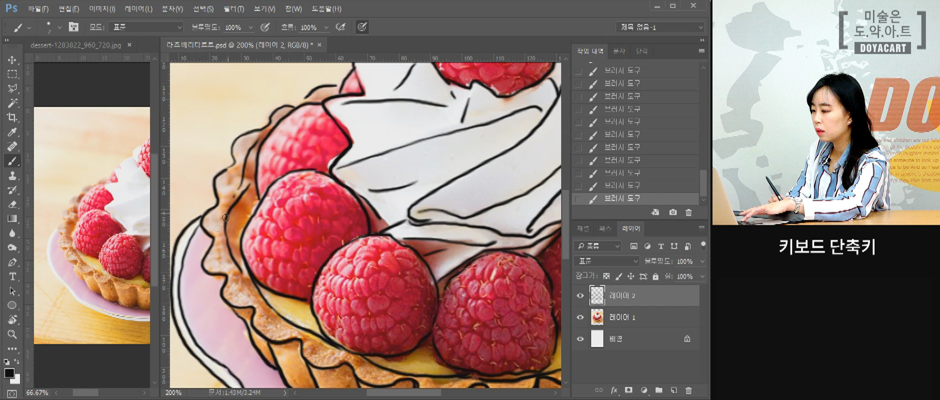Expand the layer opacity dropdown
The height and width of the screenshot is (400, 940).
coord(702,261)
